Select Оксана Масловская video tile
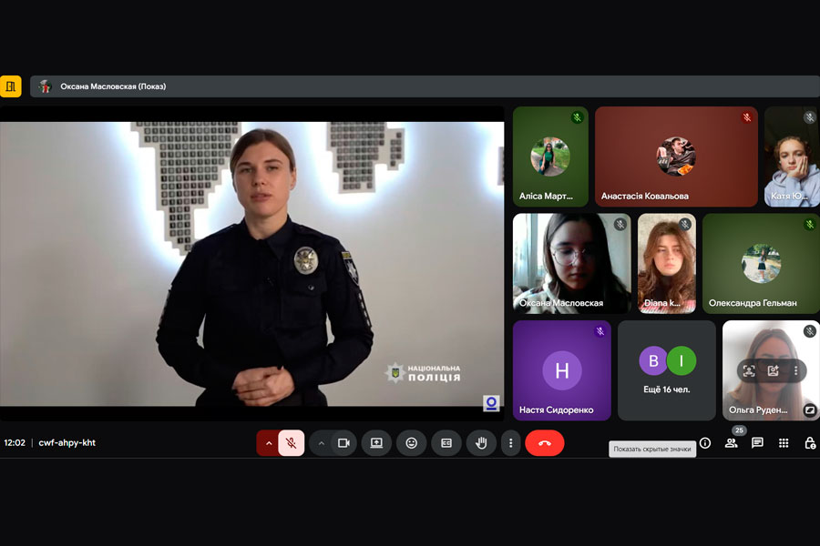The height and width of the screenshot is (546, 820). pyautogui.click(x=571, y=263)
